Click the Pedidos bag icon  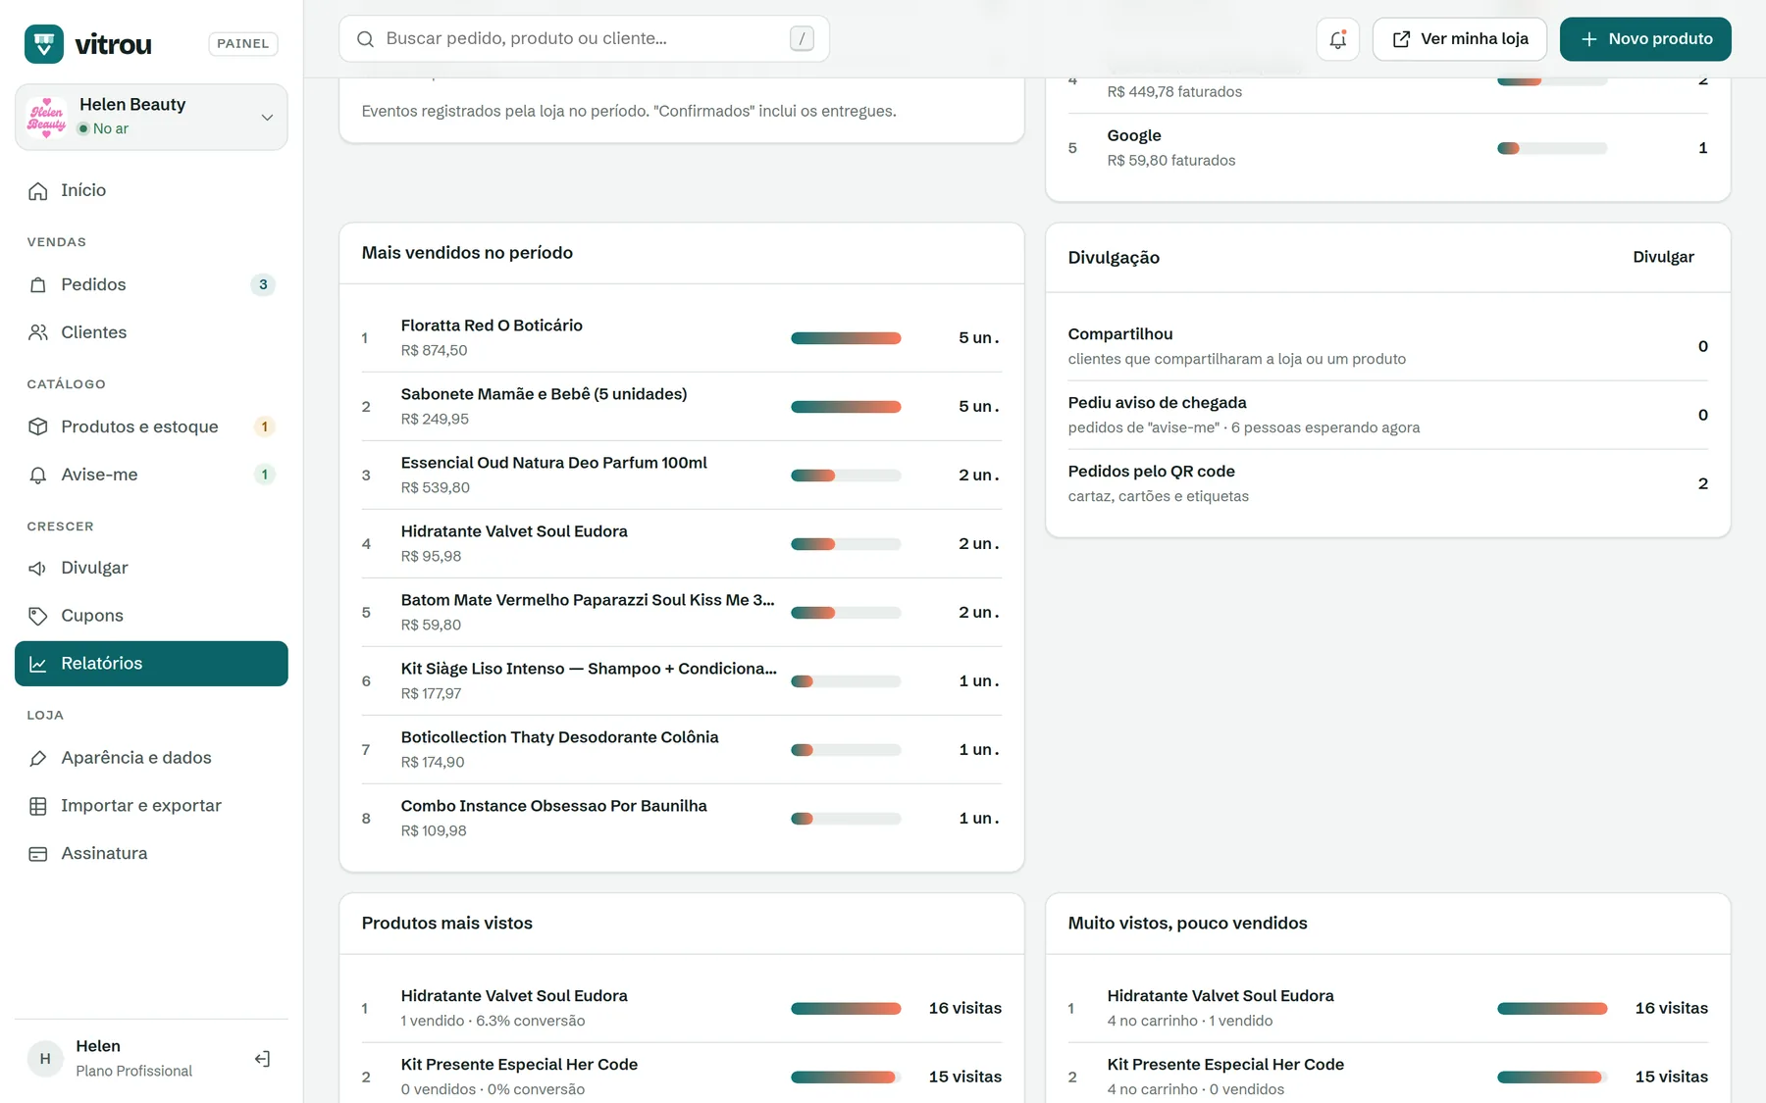pyautogui.click(x=38, y=284)
